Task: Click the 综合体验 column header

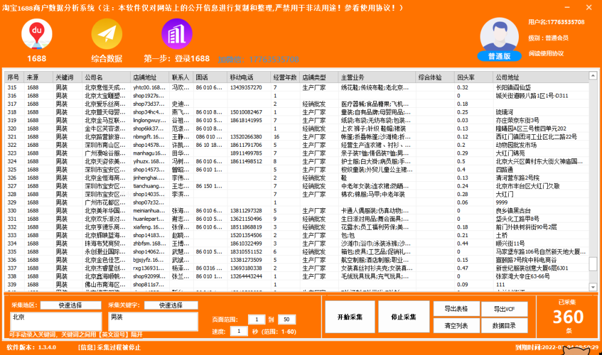Action: (435, 77)
